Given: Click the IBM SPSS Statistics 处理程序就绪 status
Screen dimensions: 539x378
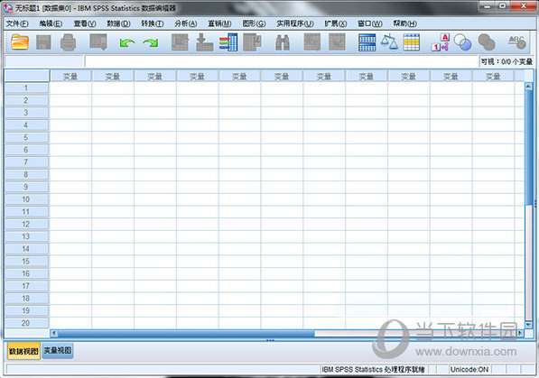Looking at the screenshot, I should pos(373,369).
